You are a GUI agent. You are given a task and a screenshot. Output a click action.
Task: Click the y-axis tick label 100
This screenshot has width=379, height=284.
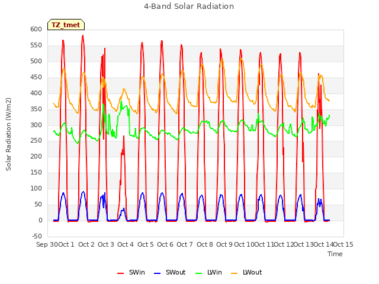pyautogui.click(x=36, y=188)
